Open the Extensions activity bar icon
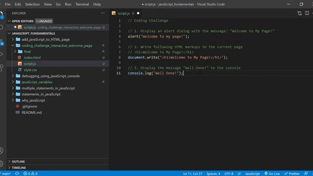This screenshot has width=313, height=176. coord(1,67)
